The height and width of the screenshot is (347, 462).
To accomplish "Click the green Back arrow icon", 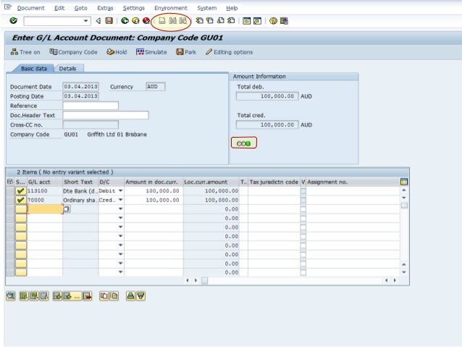I will point(125,20).
